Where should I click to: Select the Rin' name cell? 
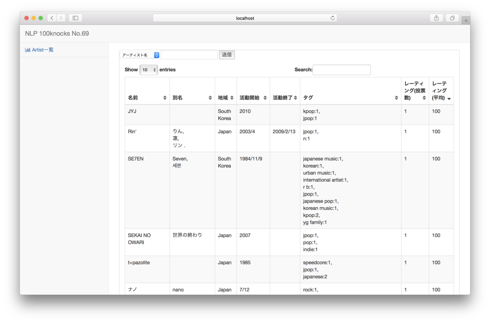click(147, 139)
